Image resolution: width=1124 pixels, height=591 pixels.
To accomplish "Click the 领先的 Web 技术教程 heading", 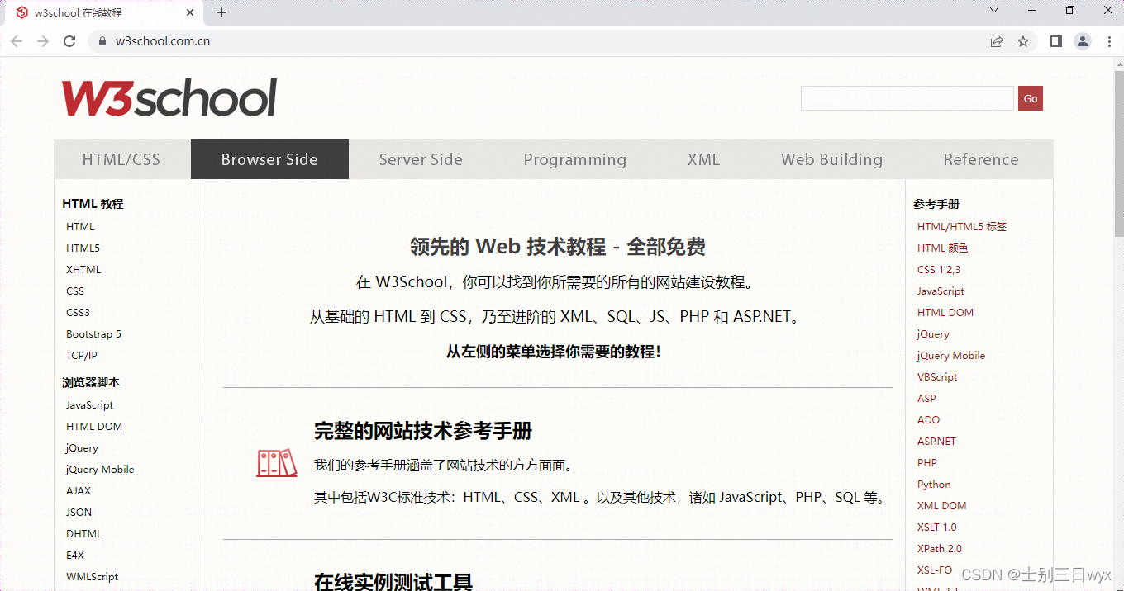I will pos(558,247).
